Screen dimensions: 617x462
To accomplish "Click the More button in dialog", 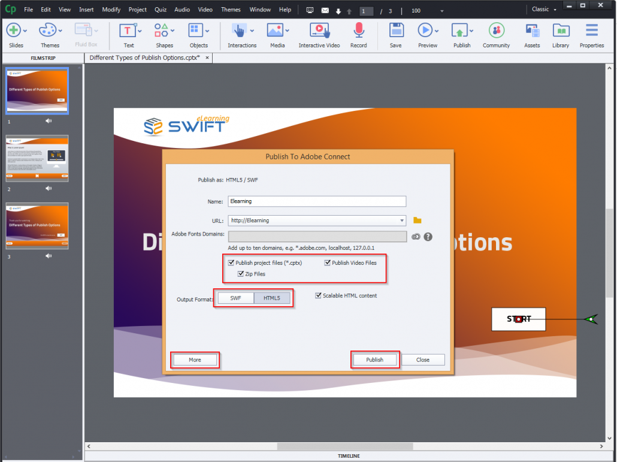I will 195,360.
